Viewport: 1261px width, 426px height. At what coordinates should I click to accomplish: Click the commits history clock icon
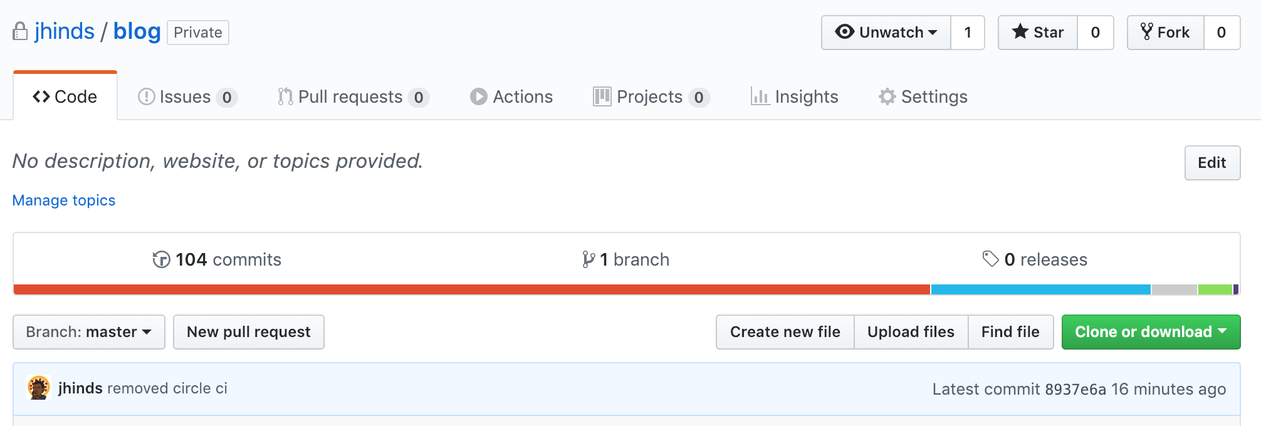(161, 259)
